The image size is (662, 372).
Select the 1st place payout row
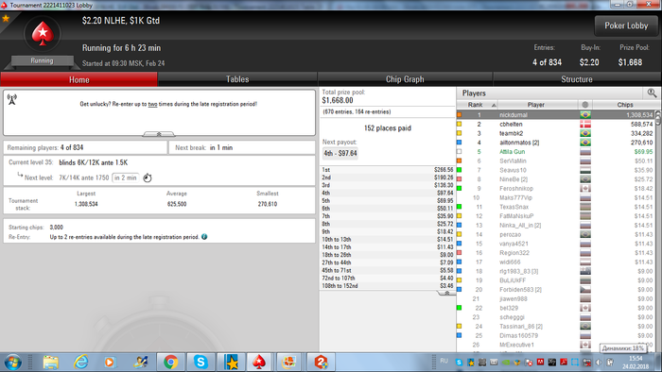[x=387, y=170]
